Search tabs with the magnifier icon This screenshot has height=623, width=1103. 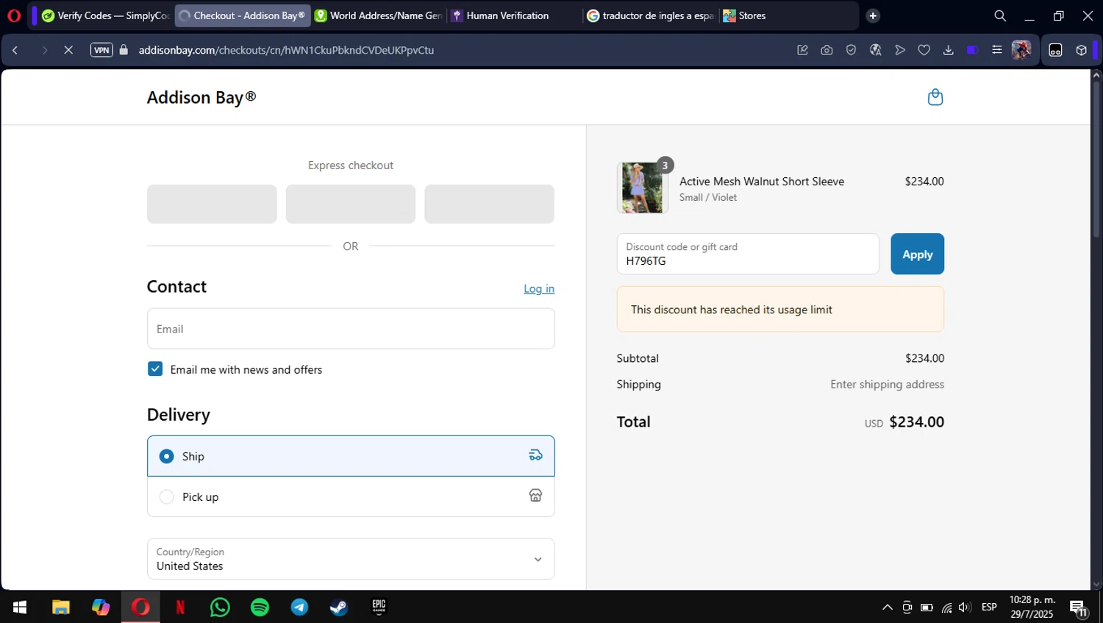[x=1000, y=15]
